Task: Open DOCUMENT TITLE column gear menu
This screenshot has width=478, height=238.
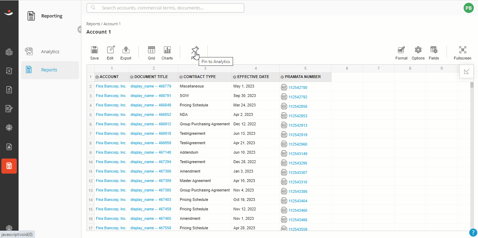Action: (132, 77)
